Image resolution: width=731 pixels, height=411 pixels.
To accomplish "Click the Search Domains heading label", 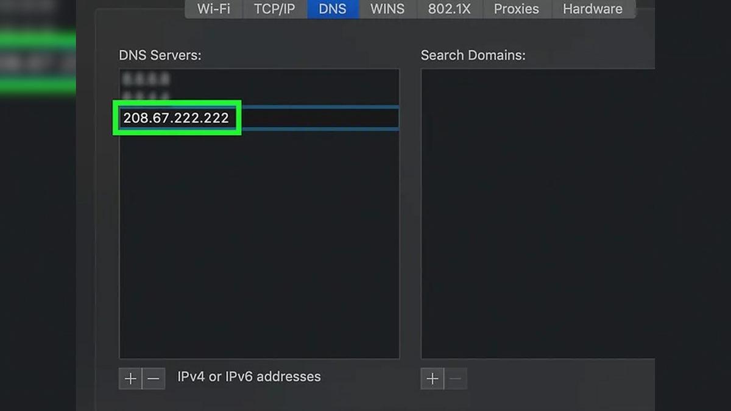I will 473,55.
